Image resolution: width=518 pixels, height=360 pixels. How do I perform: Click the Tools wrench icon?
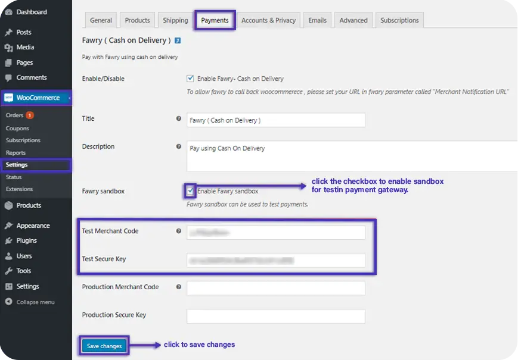pyautogui.click(x=9, y=271)
